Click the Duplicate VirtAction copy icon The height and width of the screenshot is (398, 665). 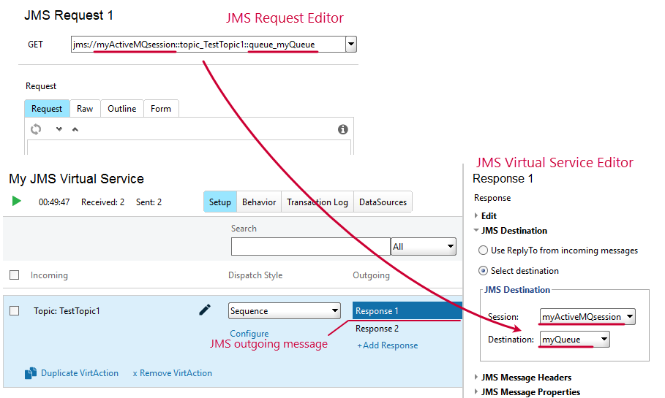(31, 373)
